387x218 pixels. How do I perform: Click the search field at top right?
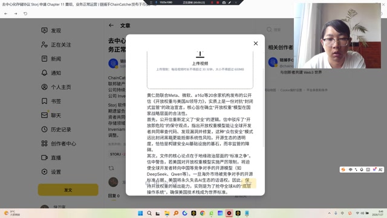click(278, 30)
